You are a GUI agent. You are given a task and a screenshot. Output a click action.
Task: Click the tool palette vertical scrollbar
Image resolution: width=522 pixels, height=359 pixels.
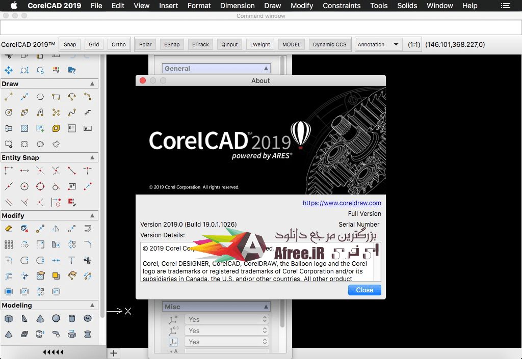pyautogui.click(x=102, y=186)
